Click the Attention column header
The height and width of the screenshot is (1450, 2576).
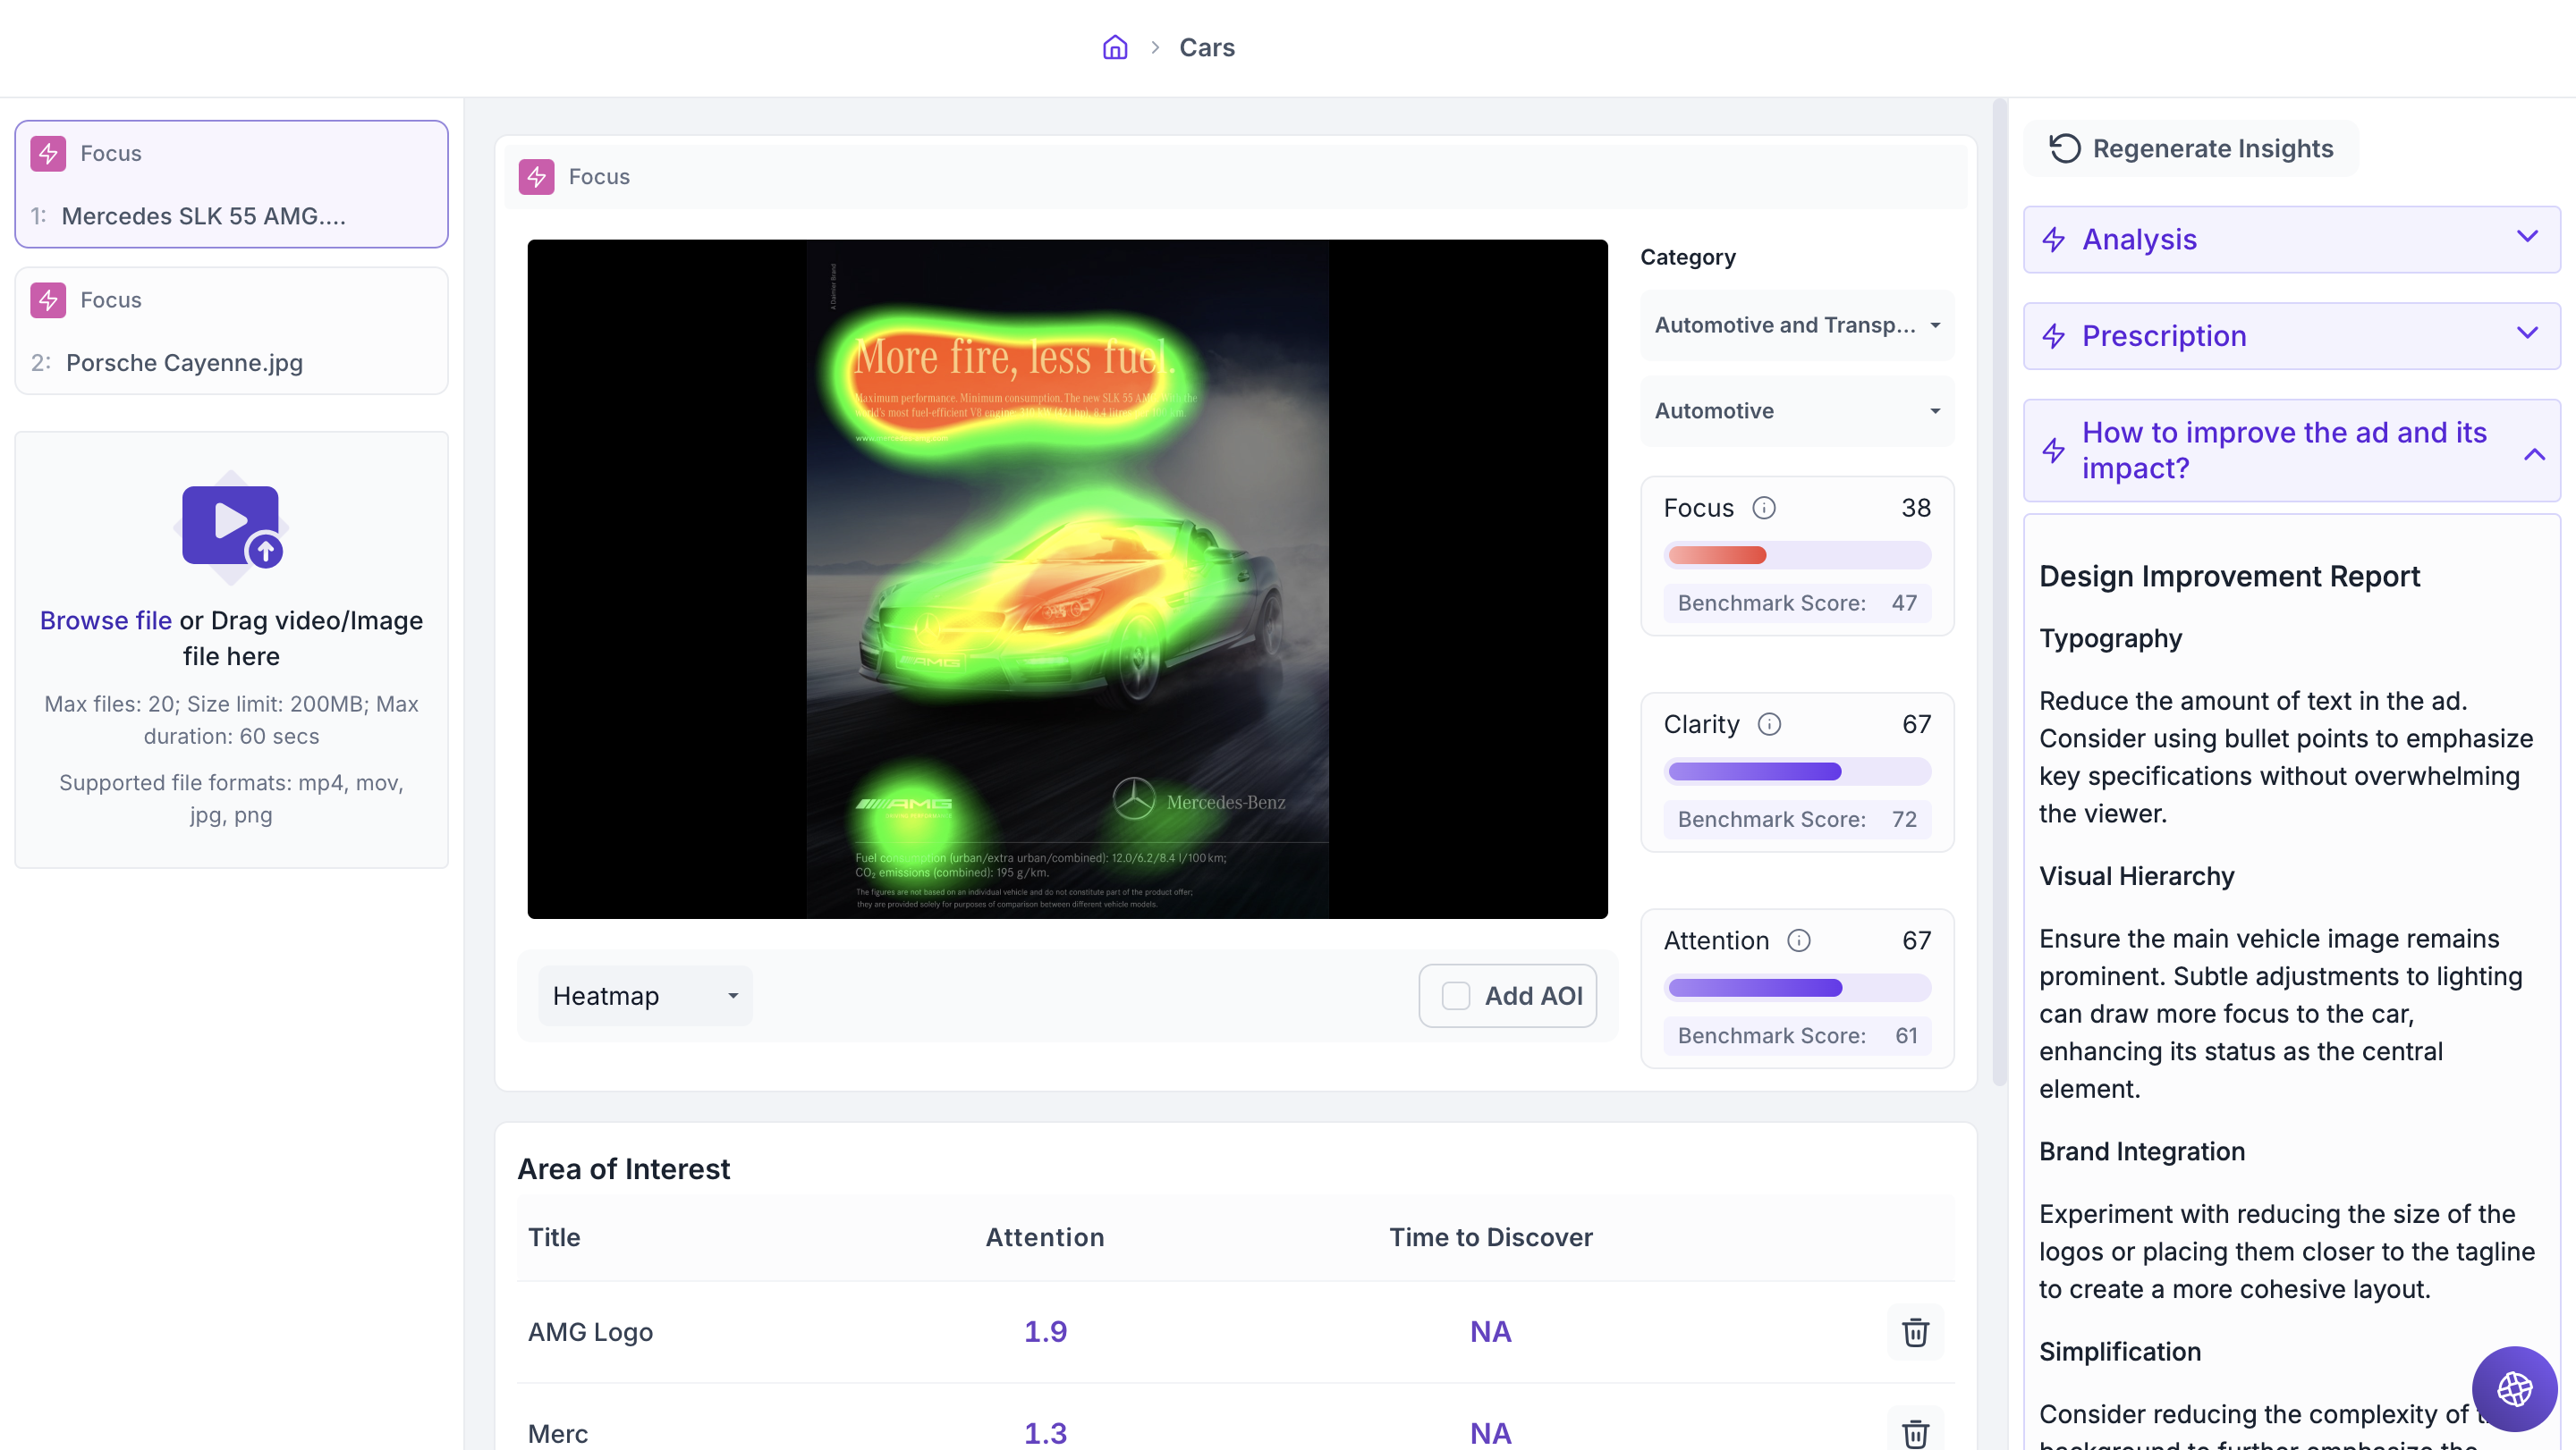pyautogui.click(x=1045, y=1237)
